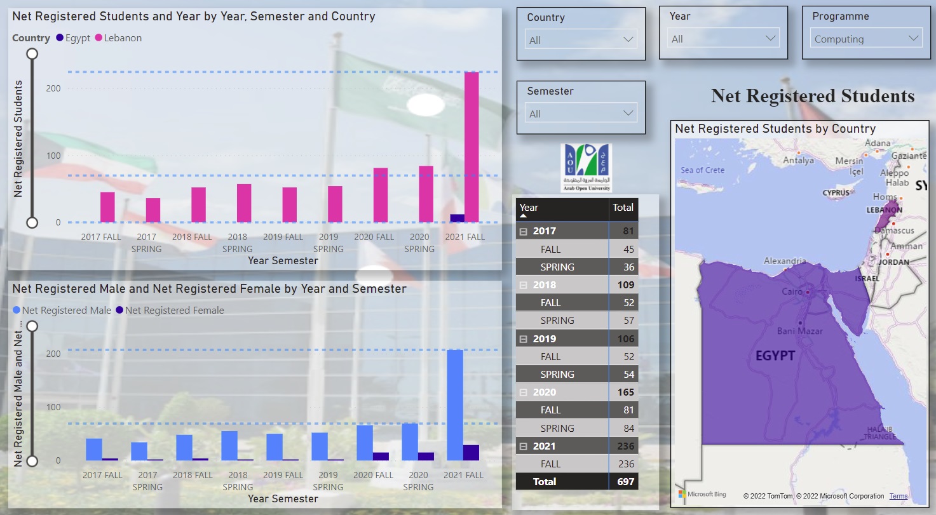Click the Microsoft Bing logo on map
The image size is (936, 515).
click(x=702, y=494)
